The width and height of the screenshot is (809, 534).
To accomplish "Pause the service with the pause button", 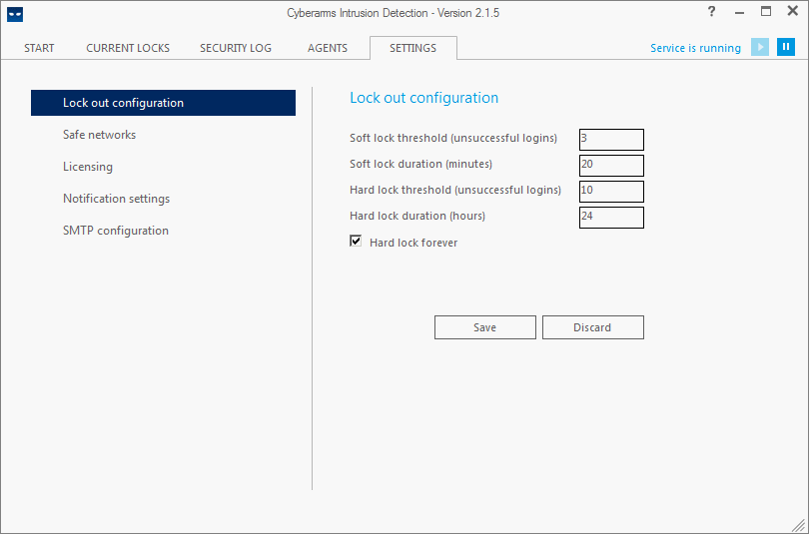I will click(786, 47).
